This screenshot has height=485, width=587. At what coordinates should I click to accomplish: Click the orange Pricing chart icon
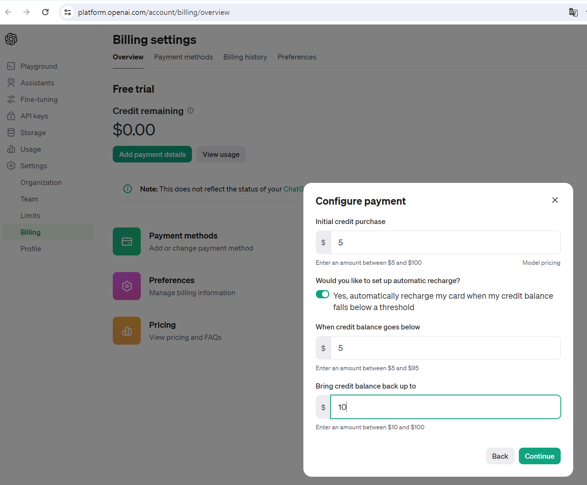pos(127,330)
